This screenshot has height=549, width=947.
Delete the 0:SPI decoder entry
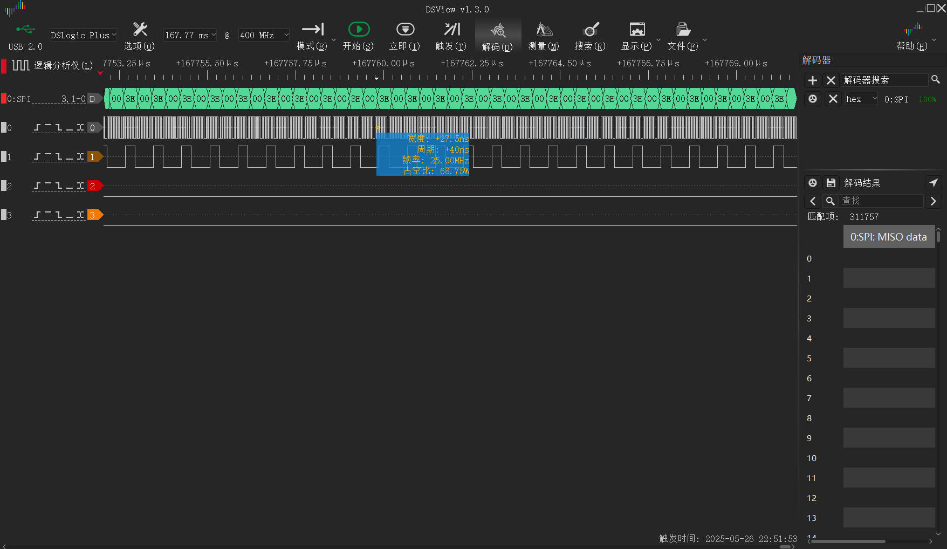(x=833, y=99)
